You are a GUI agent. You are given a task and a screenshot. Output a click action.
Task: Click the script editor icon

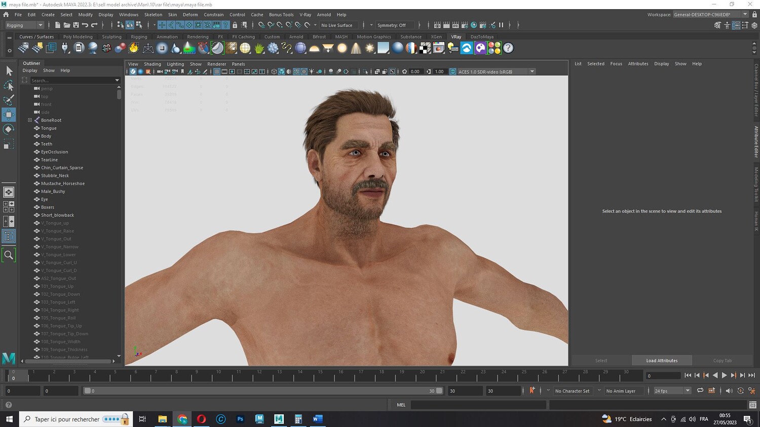pyautogui.click(x=752, y=405)
